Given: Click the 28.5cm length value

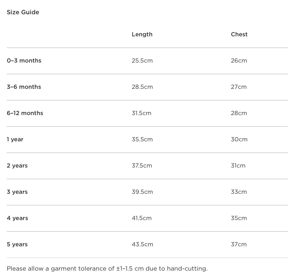Looking at the screenshot, I should pyautogui.click(x=142, y=87).
